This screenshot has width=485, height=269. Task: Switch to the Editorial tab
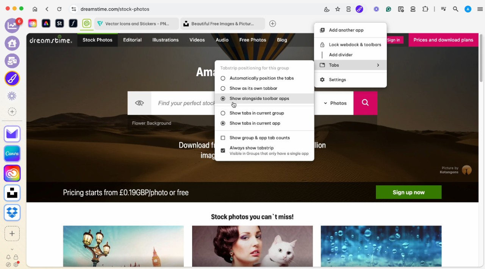coord(132,40)
